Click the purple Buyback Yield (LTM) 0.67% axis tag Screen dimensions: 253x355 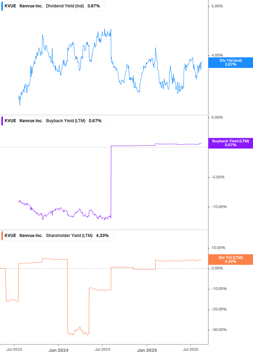tap(231, 143)
